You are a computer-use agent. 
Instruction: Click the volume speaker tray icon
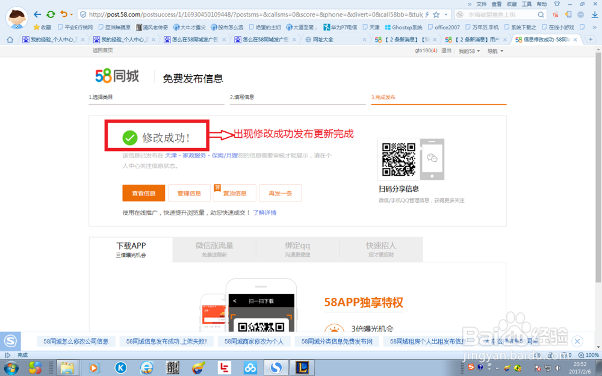pos(558,368)
